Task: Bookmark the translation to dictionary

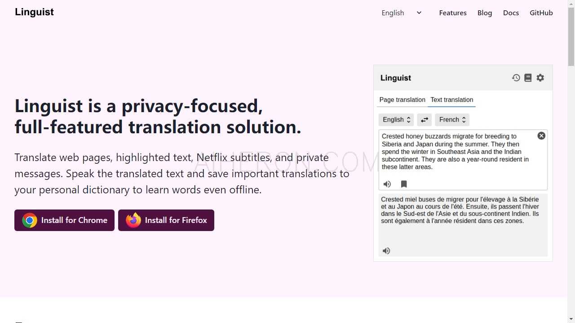Action: 404,184
